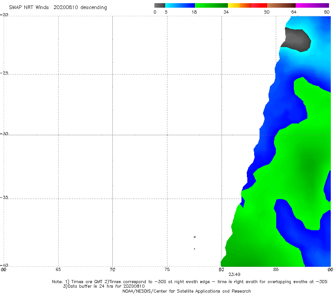Click the longitude label '75'
This screenshot has width=334, height=294.
tap(167, 270)
